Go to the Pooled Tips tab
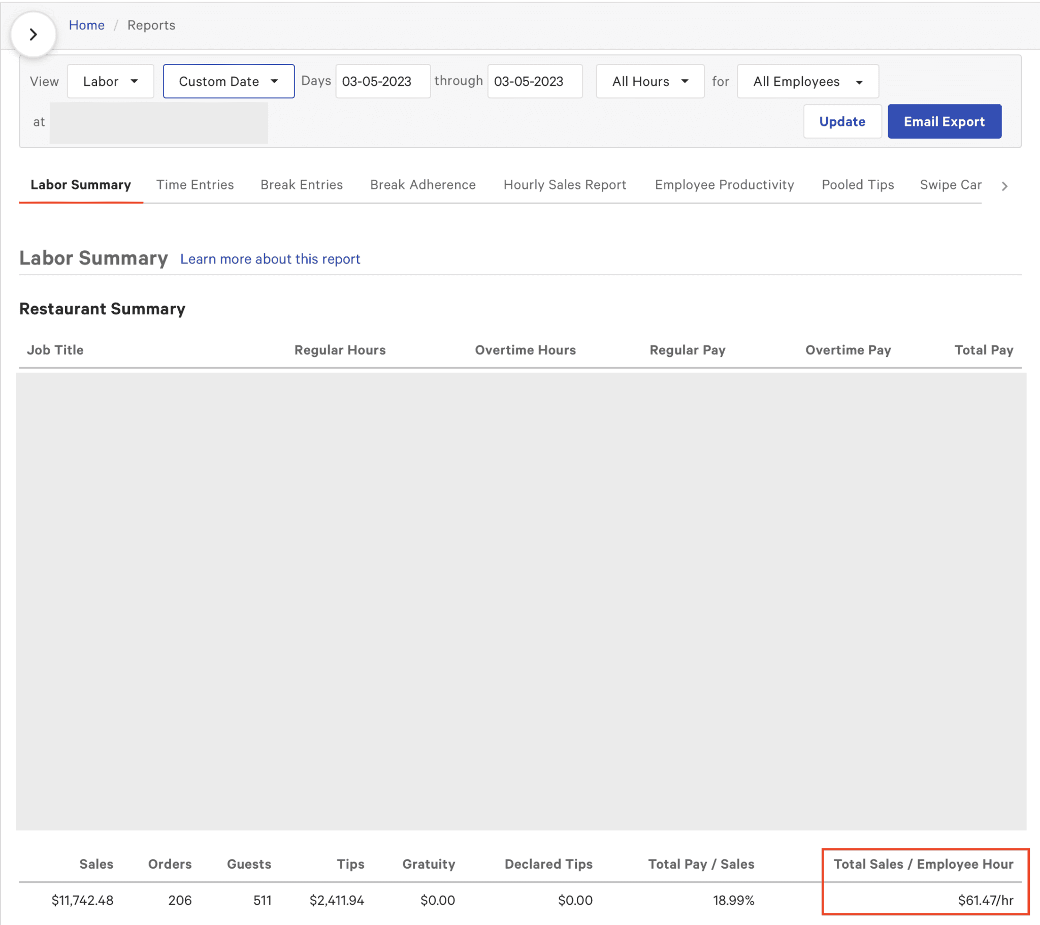Screen dimensions: 1040x925 point(857,185)
